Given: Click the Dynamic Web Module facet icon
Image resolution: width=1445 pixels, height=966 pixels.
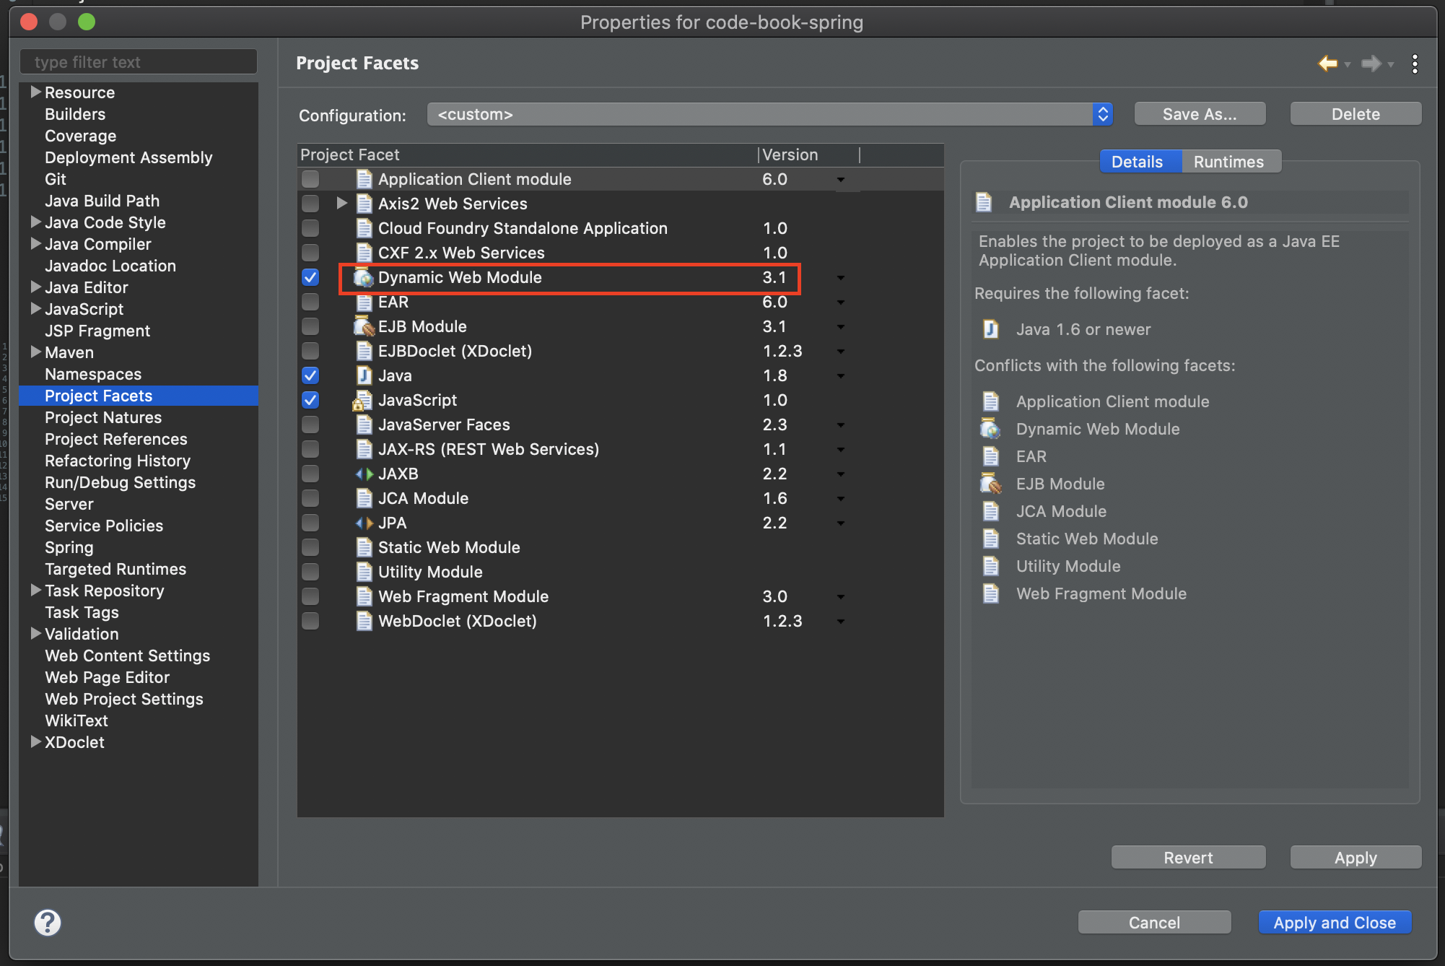Looking at the screenshot, I should tap(364, 278).
